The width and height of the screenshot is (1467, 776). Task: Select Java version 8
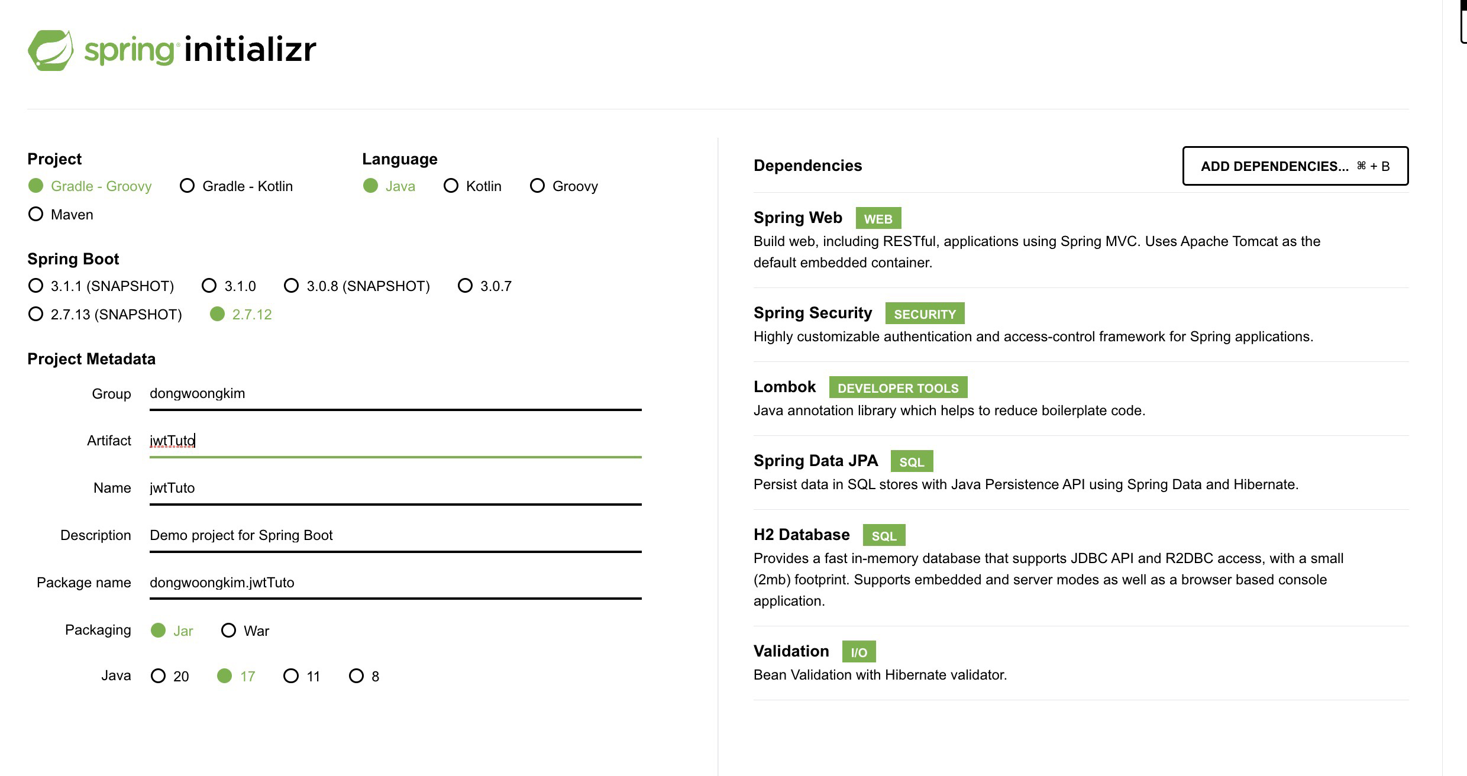tap(364, 676)
